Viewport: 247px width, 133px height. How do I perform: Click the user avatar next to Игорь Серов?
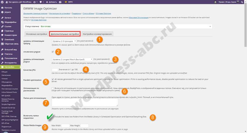click(x=238, y=2)
